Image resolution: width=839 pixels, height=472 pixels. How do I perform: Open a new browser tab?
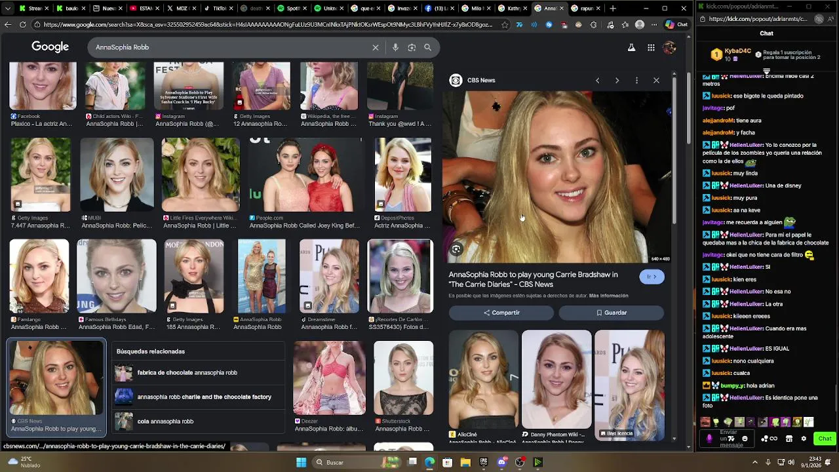coord(613,9)
